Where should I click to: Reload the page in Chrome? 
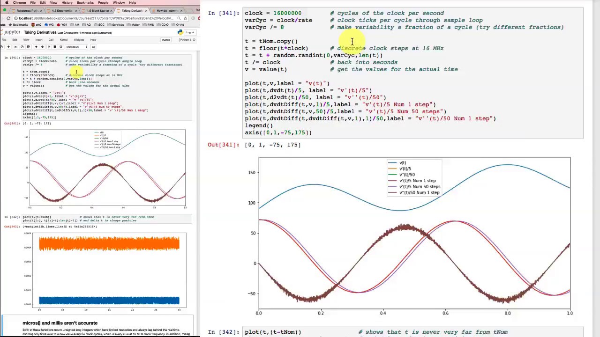[8, 18]
